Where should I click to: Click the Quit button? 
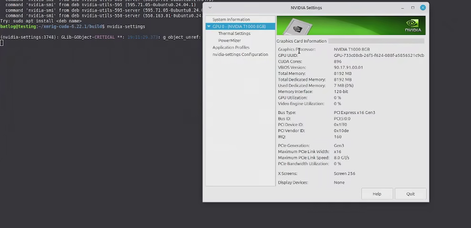coord(410,194)
